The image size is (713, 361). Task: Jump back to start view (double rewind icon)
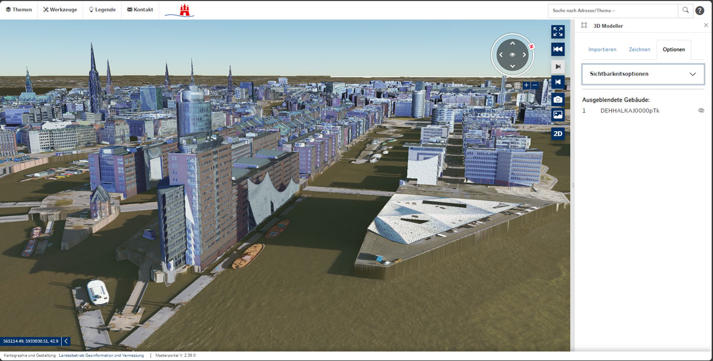(557, 49)
